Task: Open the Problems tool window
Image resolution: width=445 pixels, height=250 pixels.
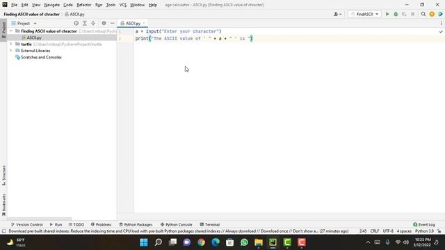Action: point(101,224)
